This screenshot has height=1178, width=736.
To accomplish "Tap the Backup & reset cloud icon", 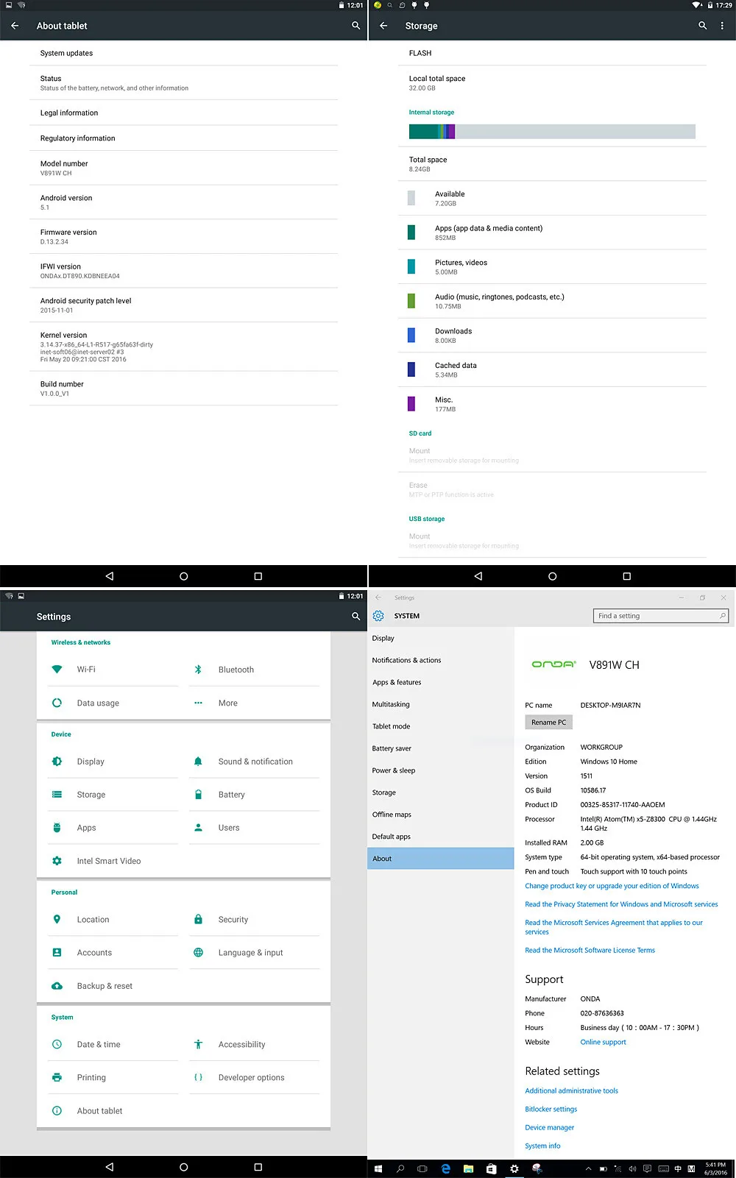I will pos(57,986).
